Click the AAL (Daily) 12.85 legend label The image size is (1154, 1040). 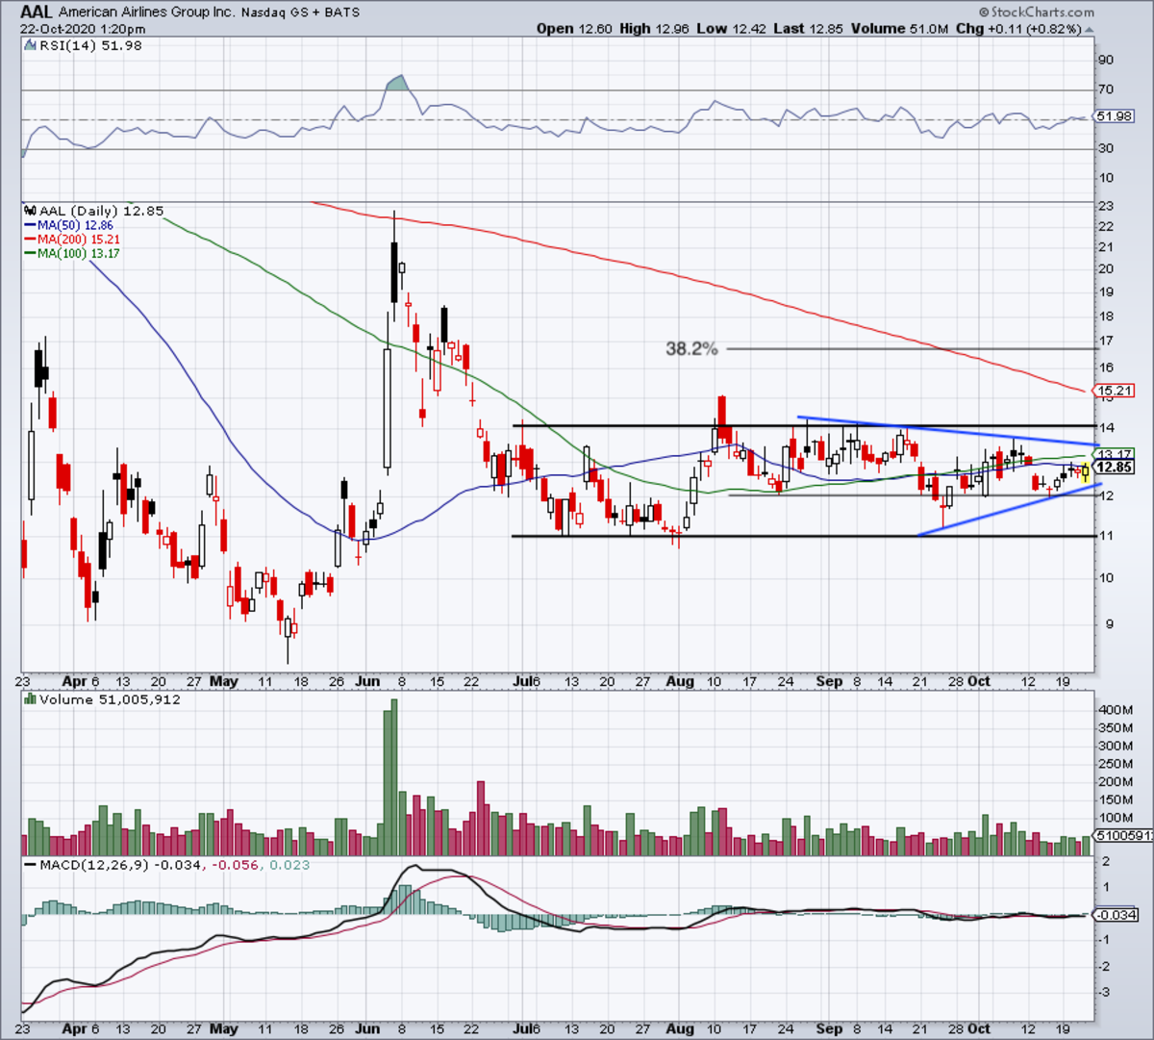(x=101, y=211)
